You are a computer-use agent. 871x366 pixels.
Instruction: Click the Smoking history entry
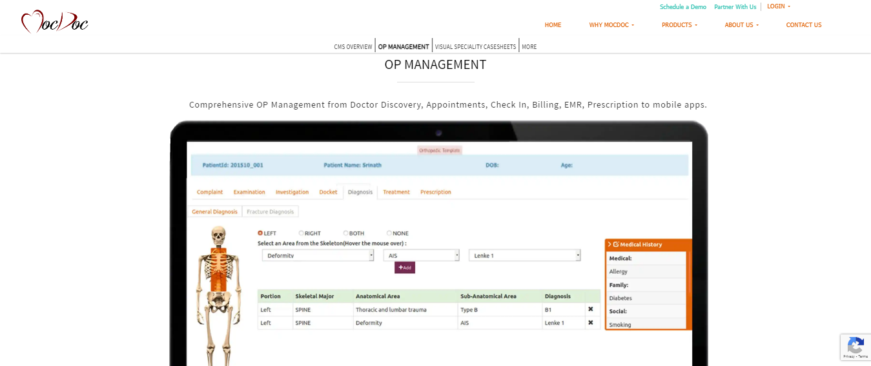click(620, 325)
